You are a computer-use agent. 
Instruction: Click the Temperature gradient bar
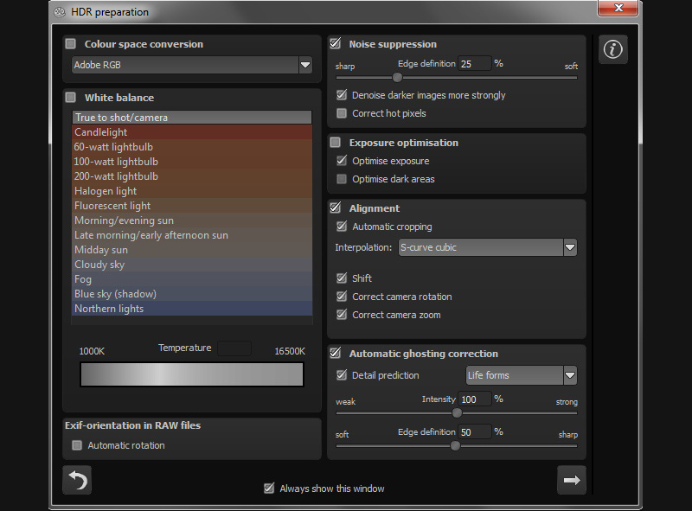tap(192, 374)
